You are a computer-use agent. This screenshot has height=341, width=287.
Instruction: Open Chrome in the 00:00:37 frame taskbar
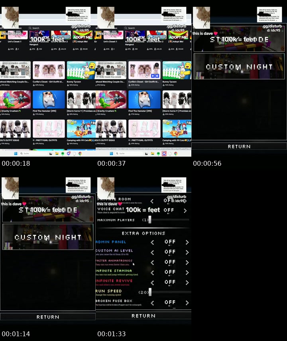(x=176, y=154)
